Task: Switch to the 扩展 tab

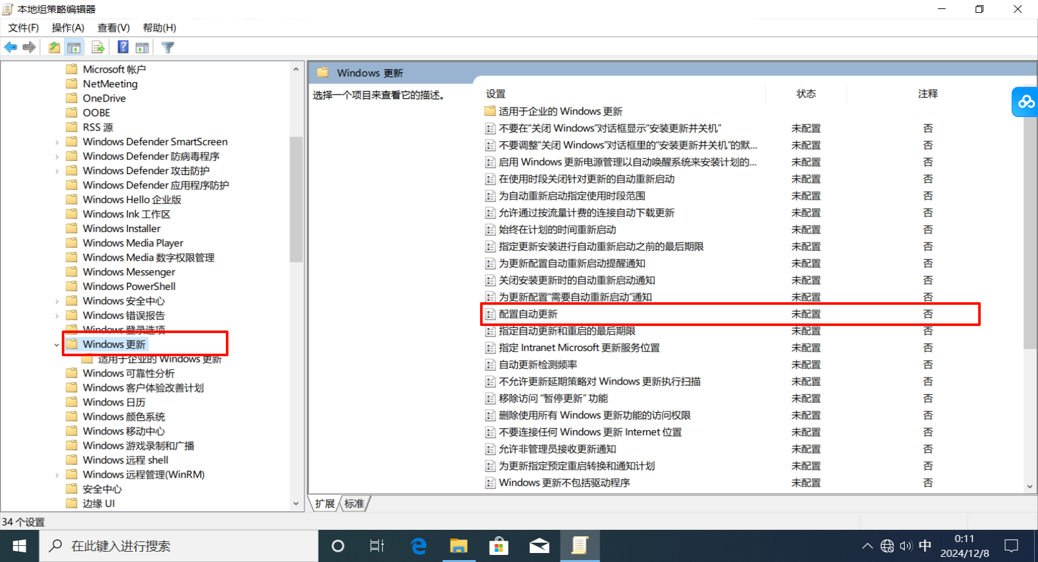Action: pyautogui.click(x=325, y=503)
